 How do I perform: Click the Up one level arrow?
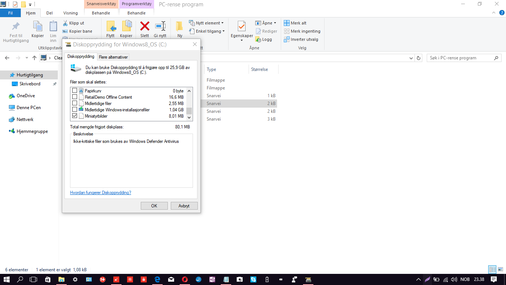[34, 58]
